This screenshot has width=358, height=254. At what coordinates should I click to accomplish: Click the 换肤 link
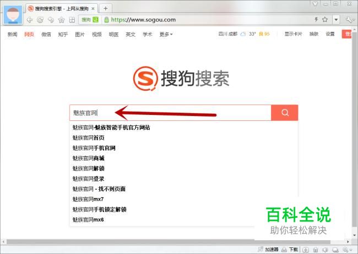pyautogui.click(x=314, y=34)
